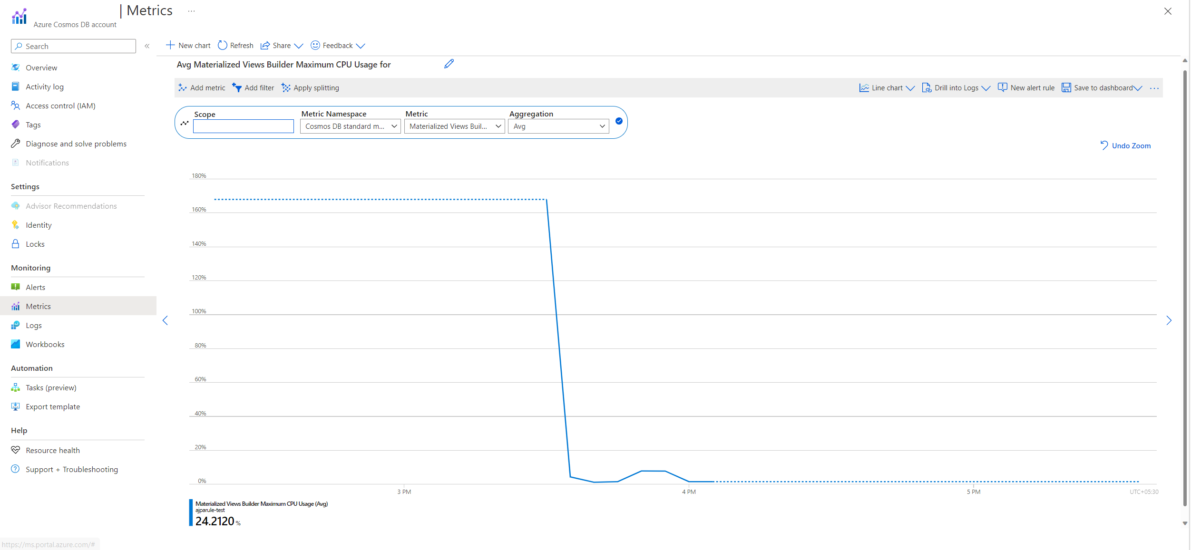The height and width of the screenshot is (550, 1191).
Task: Click the Refresh icon in the toolbar
Action: click(222, 45)
